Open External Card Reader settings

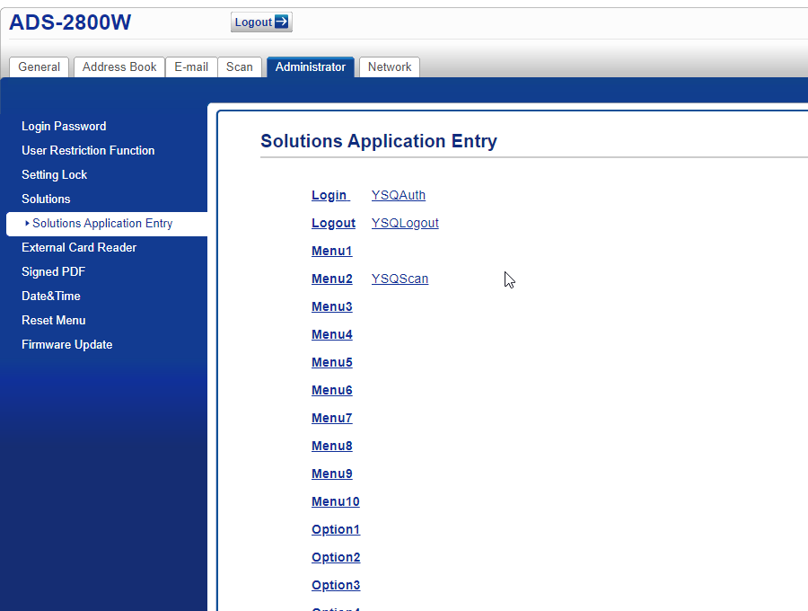tap(79, 248)
